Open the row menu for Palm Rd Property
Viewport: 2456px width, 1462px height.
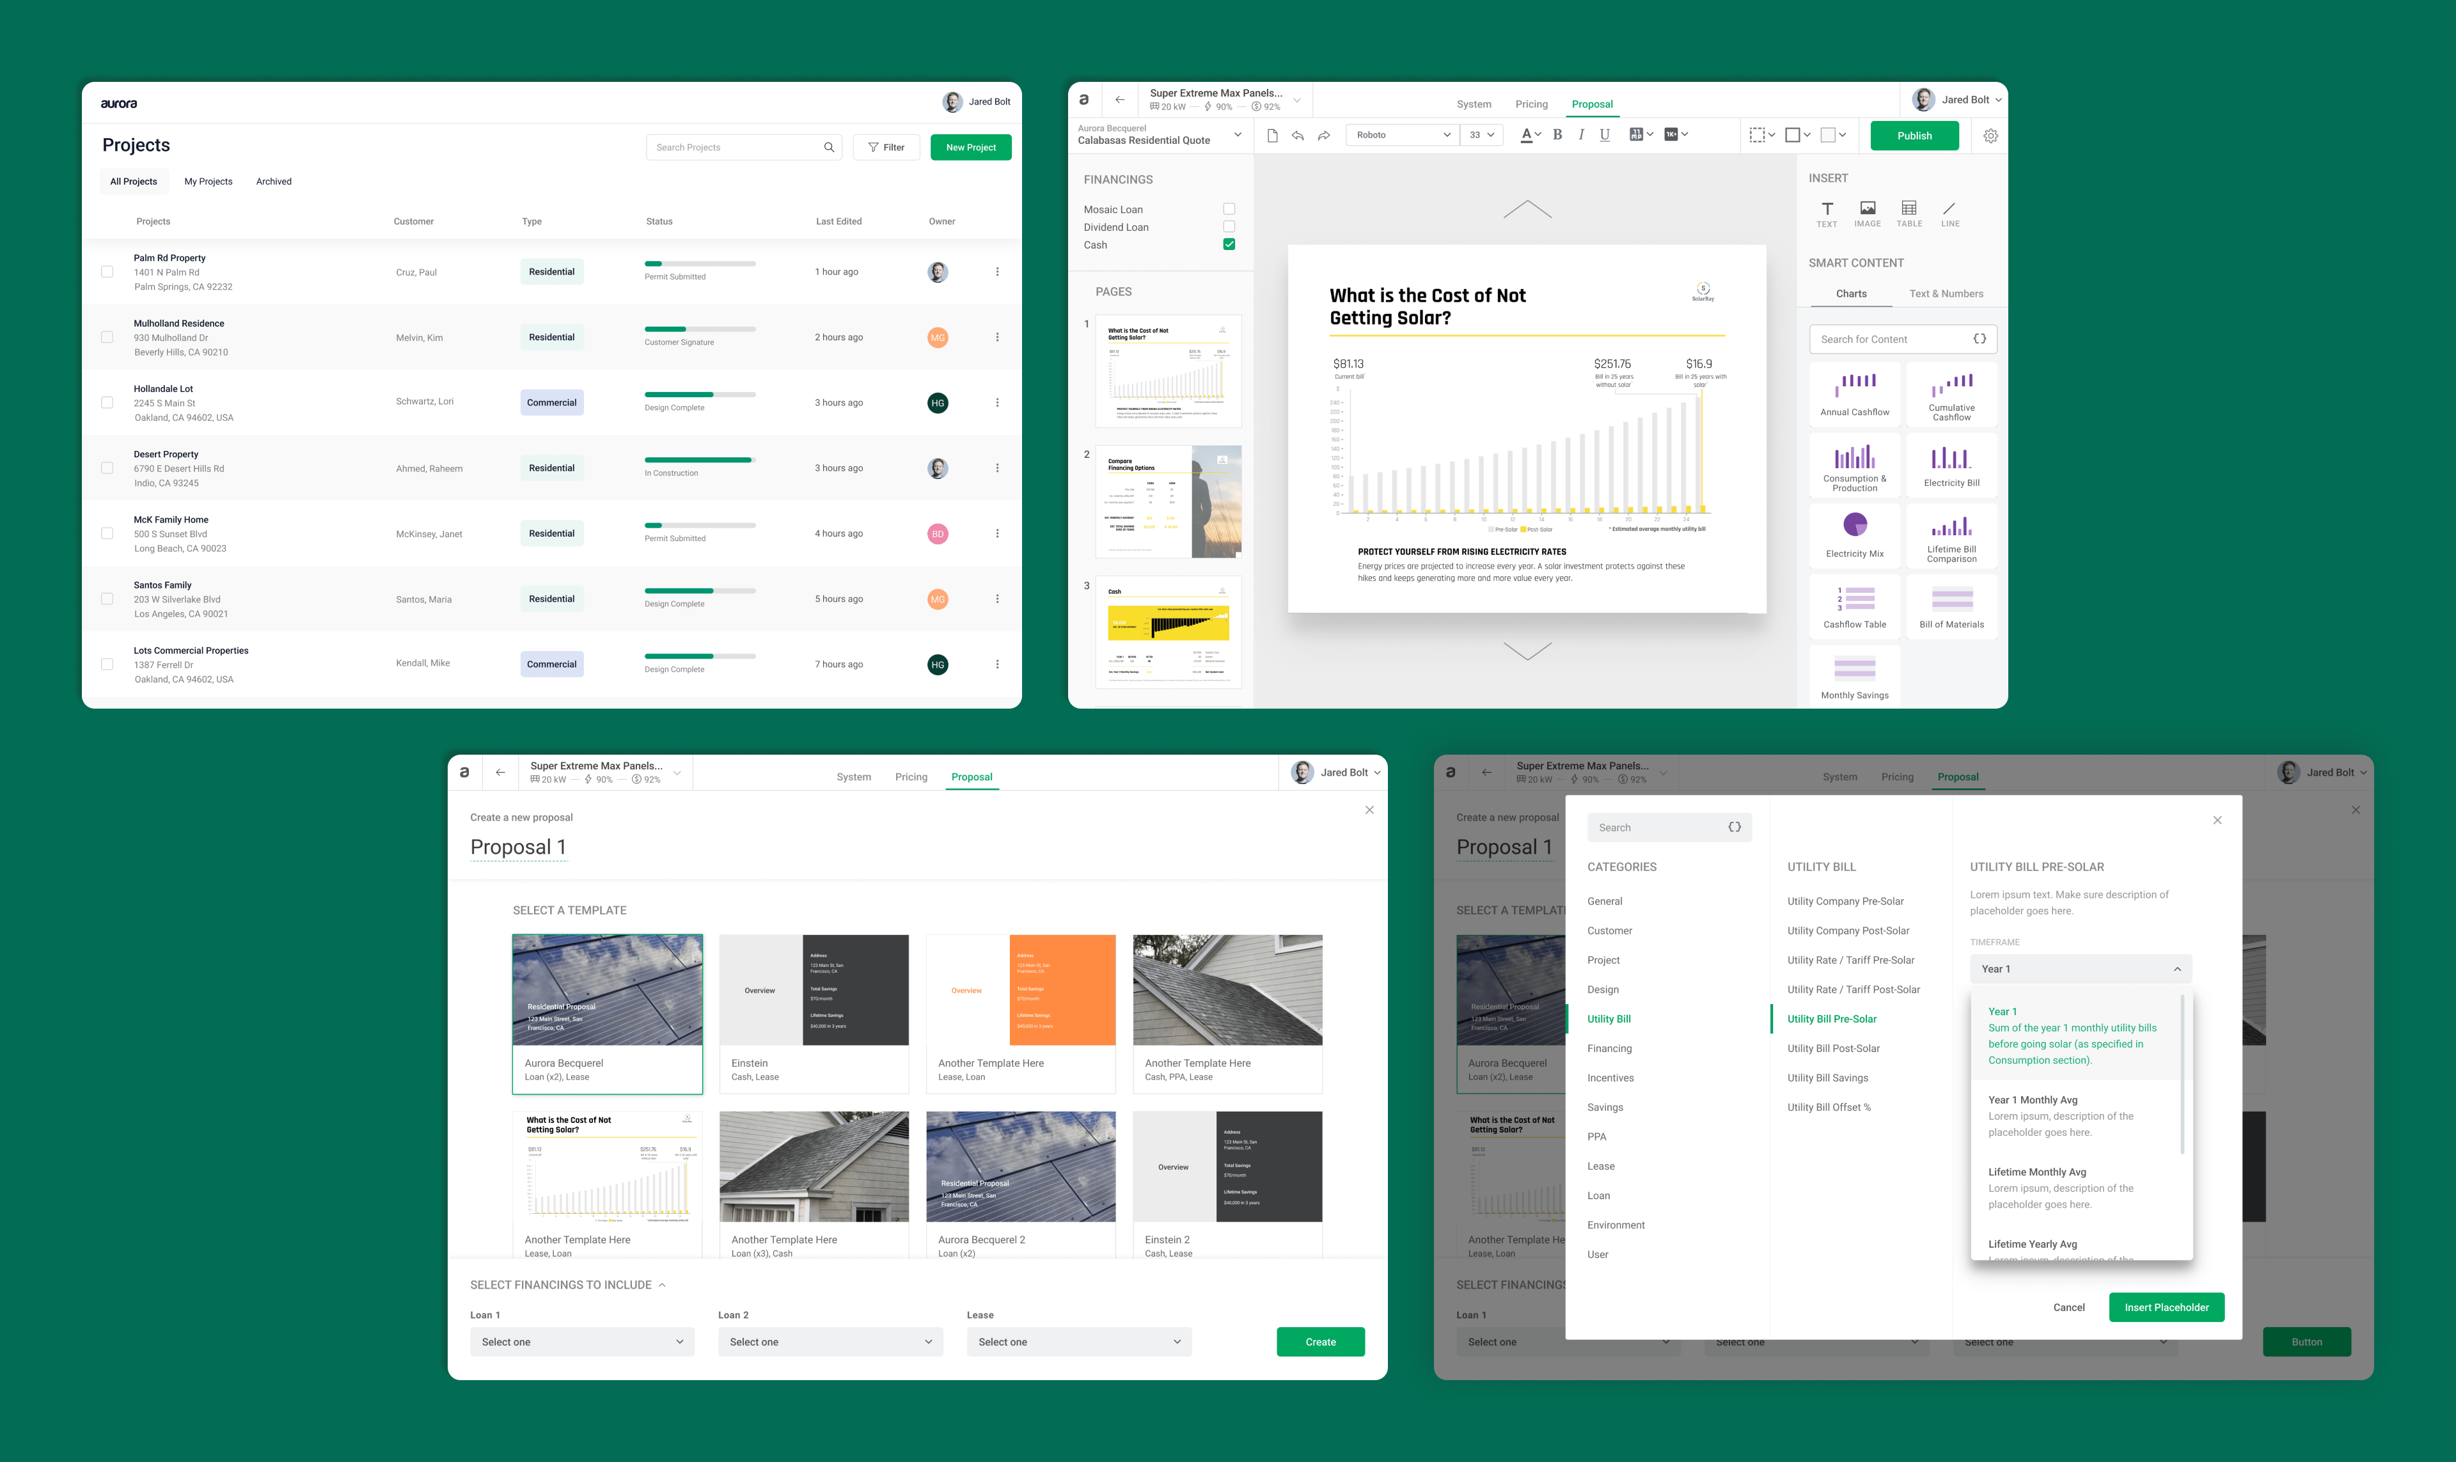pos(997,272)
